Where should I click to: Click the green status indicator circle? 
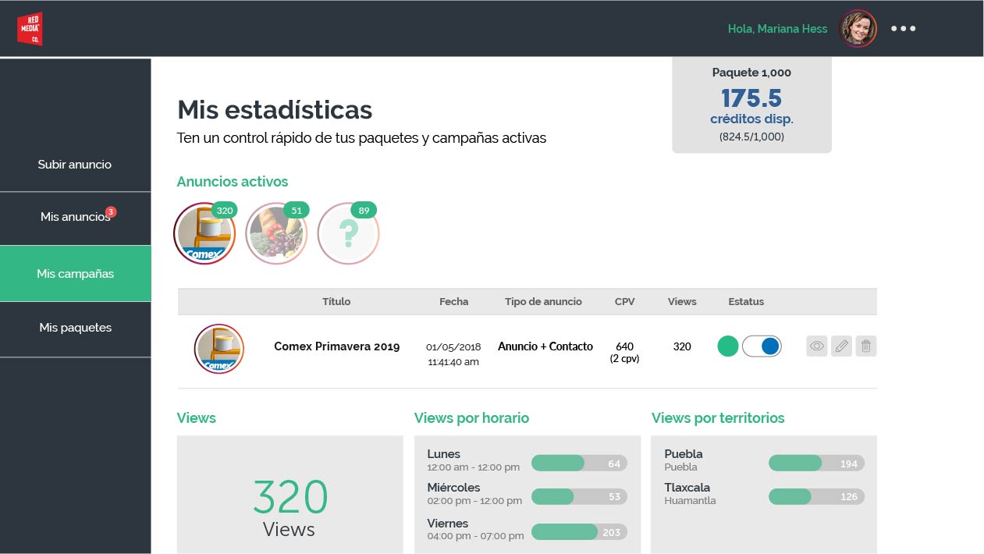point(727,346)
